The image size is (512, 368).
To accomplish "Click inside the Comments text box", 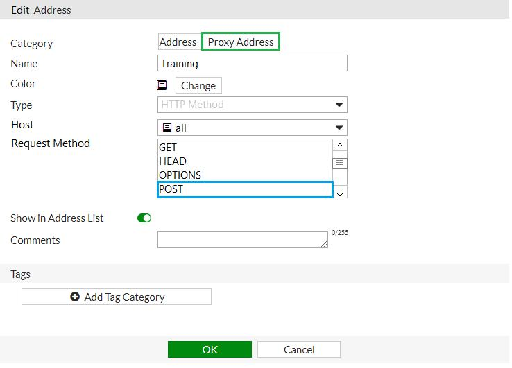I will click(x=243, y=240).
